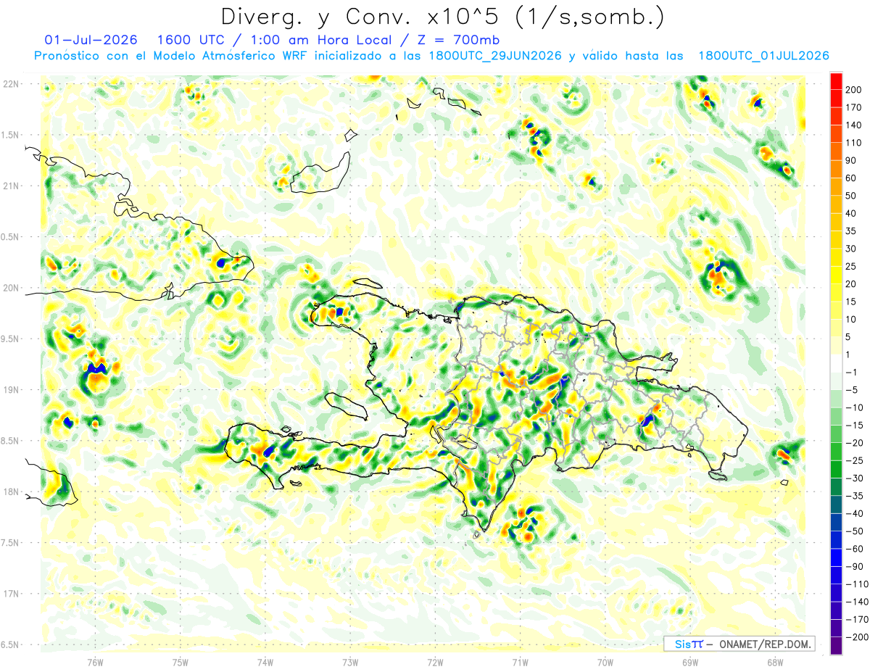
Task: Click the '73W' longitude label
Action: pos(350,663)
